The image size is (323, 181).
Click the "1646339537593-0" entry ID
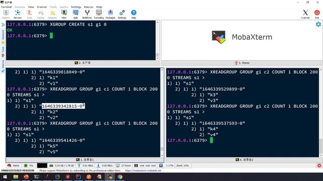coord(222,123)
